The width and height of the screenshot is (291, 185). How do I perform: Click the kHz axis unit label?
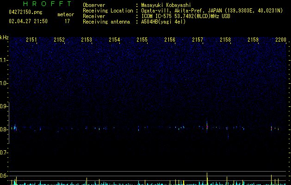(x=4, y=37)
